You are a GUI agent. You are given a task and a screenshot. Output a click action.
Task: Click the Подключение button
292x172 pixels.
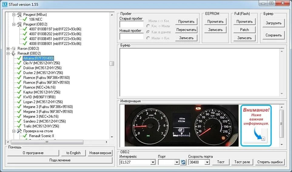tap(60, 160)
